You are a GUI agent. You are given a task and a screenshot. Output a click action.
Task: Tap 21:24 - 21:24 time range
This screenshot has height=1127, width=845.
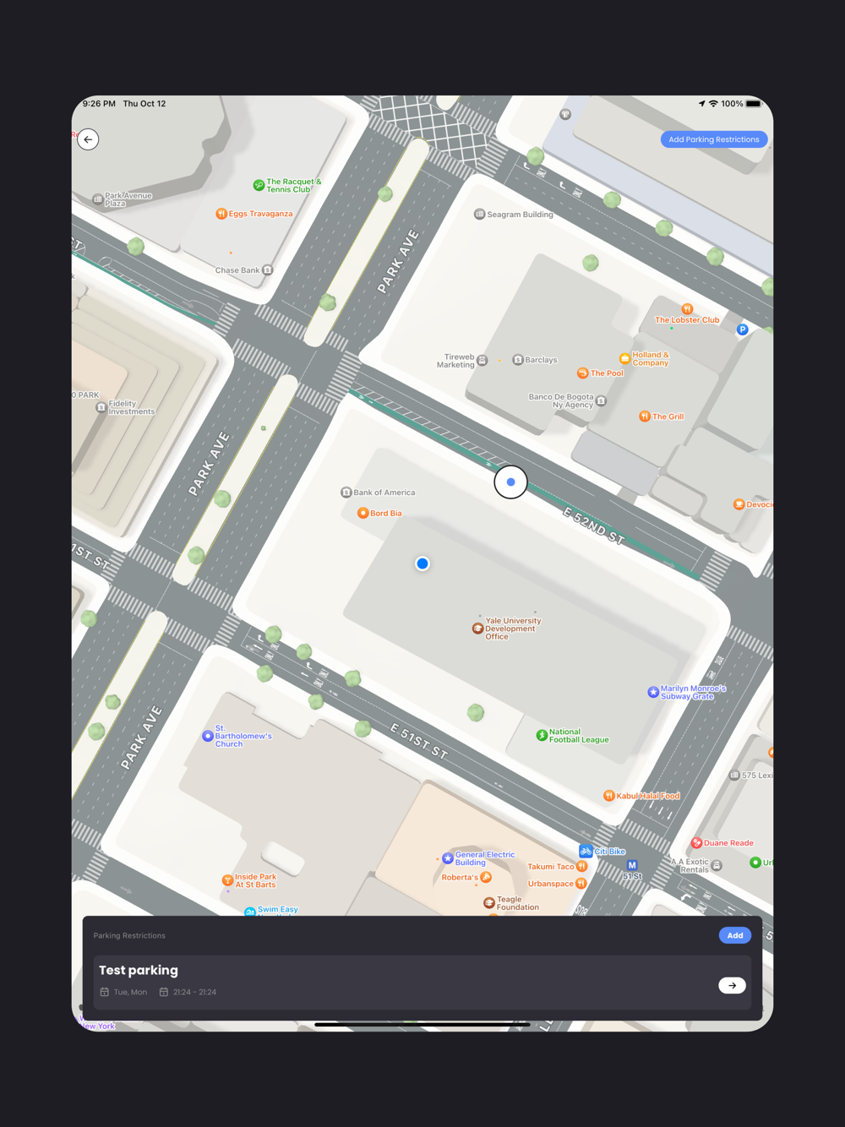tap(194, 993)
